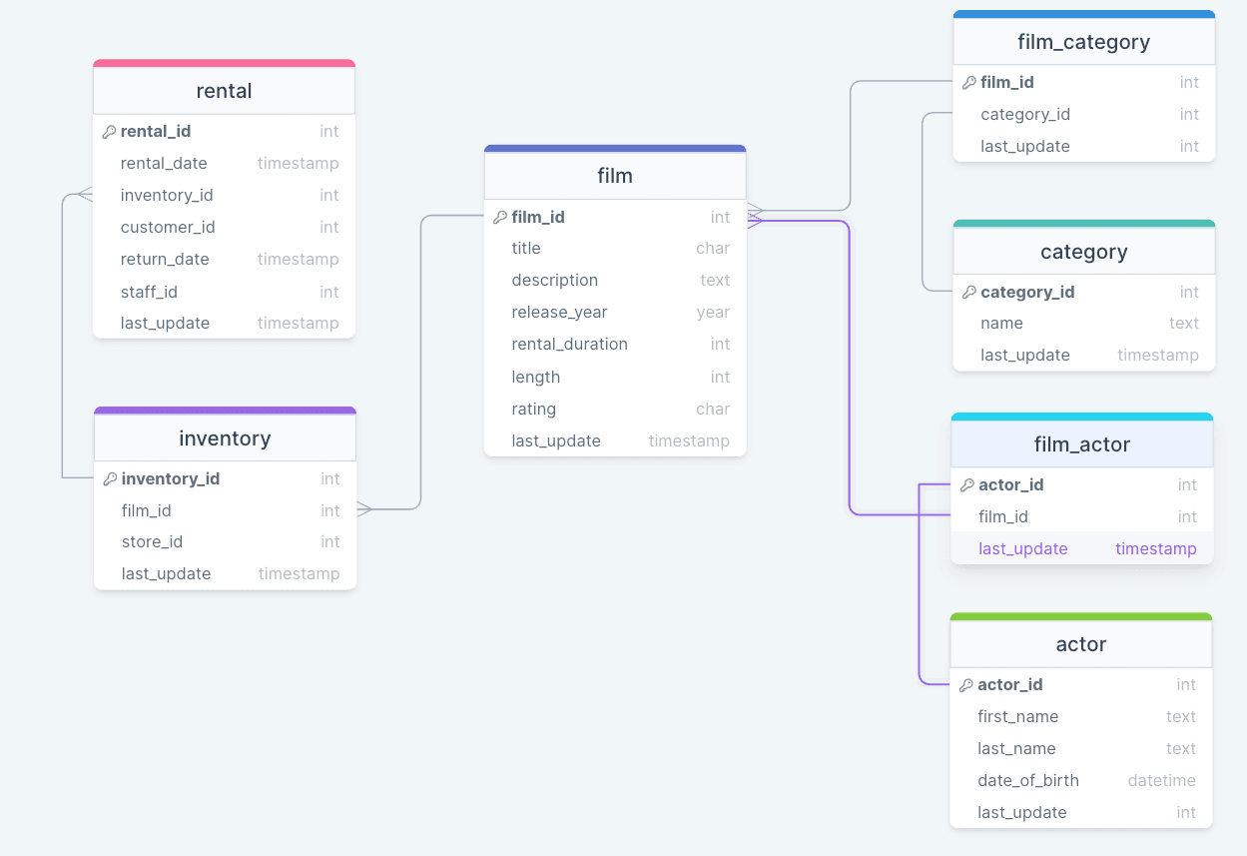Click the key icon beside rental_id in rental table
Screen dimensions: 1247x856
click(110, 131)
